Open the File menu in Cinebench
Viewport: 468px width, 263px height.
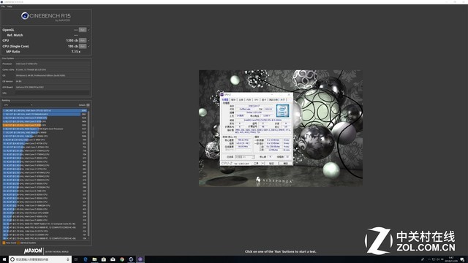[3, 7]
